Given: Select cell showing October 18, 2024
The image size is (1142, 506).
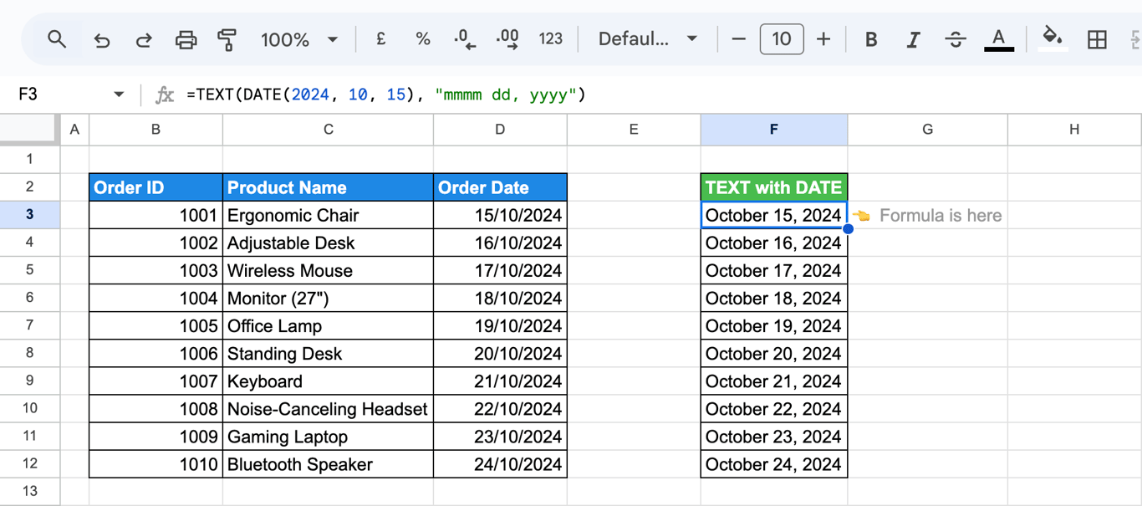Looking at the screenshot, I should (774, 298).
